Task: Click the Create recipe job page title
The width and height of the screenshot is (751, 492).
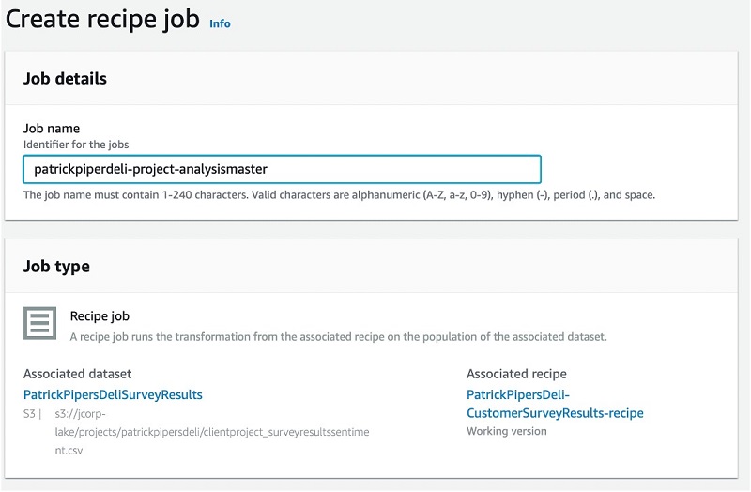Action: (102, 20)
